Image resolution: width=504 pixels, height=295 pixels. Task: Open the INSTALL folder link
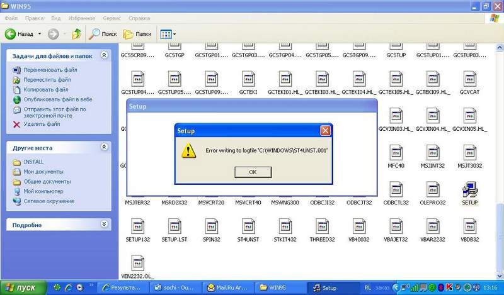click(33, 162)
